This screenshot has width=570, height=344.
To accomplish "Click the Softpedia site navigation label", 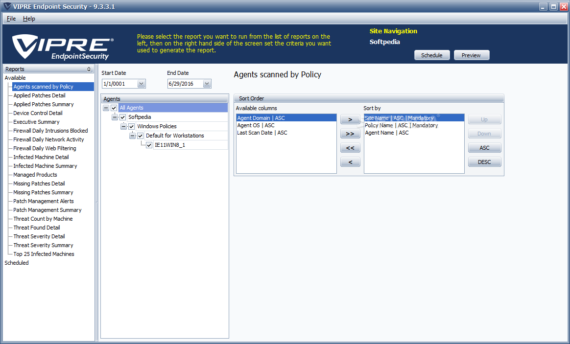I will [x=384, y=42].
